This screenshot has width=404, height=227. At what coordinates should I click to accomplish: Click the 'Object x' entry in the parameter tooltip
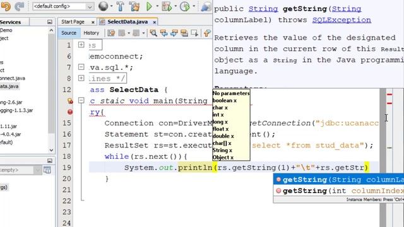223,158
